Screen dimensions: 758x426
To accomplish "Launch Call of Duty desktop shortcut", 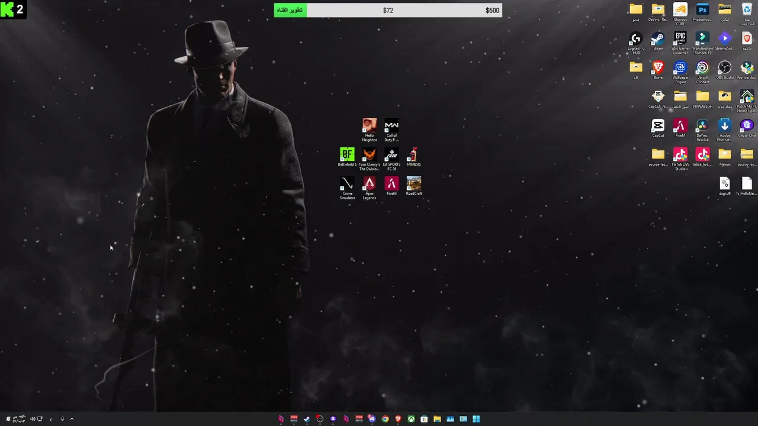I will [391, 130].
